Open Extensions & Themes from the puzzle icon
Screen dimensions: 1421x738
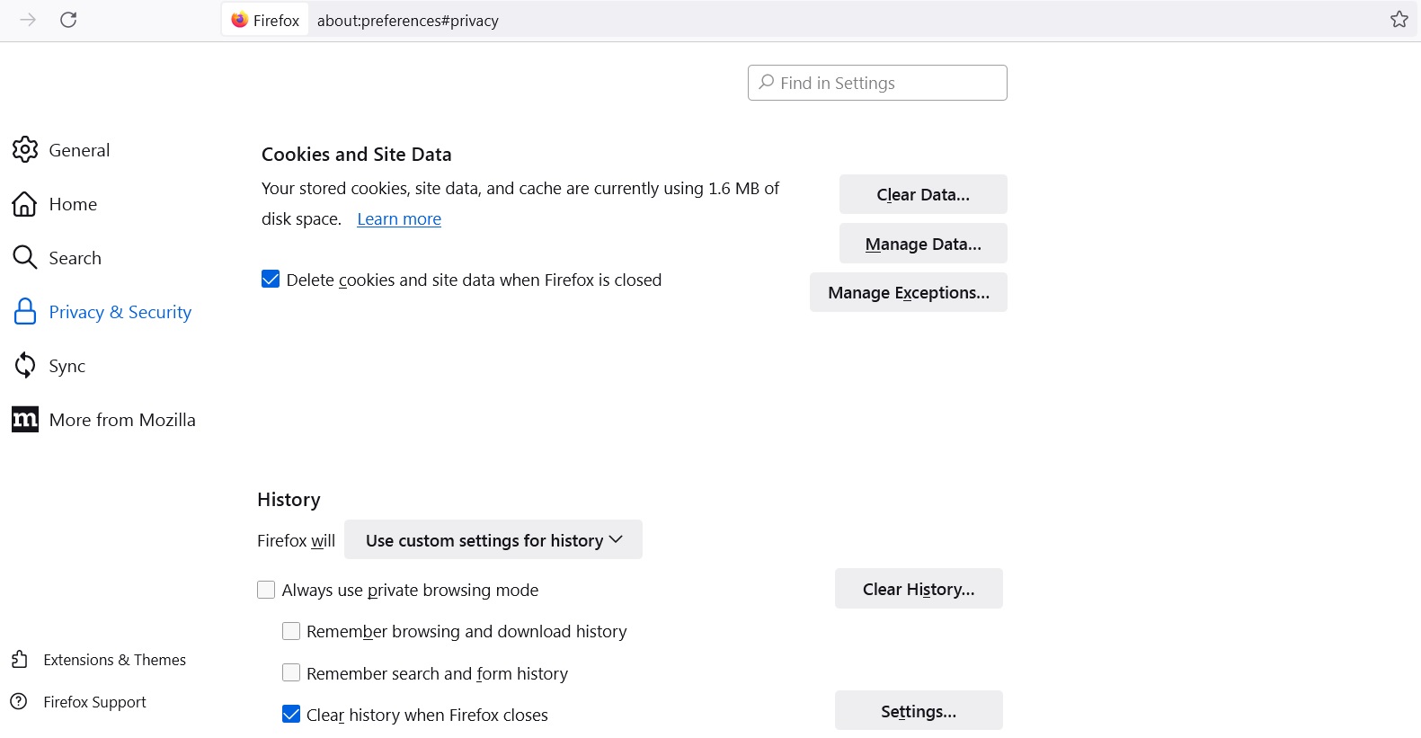pyautogui.click(x=20, y=660)
